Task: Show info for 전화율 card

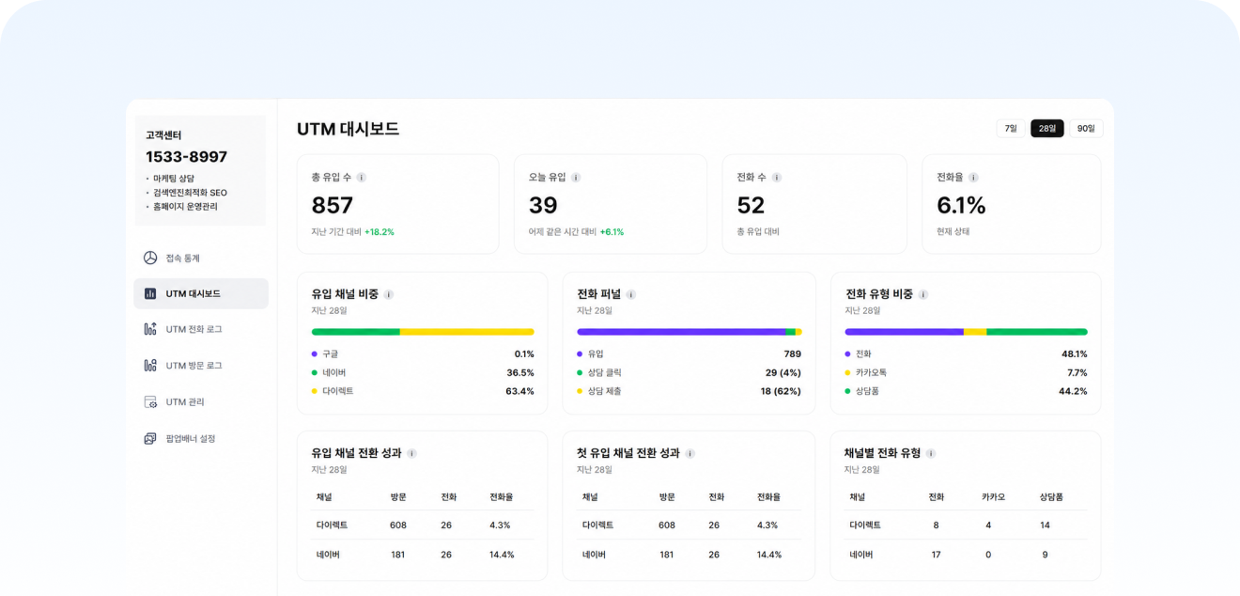Action: click(x=973, y=177)
